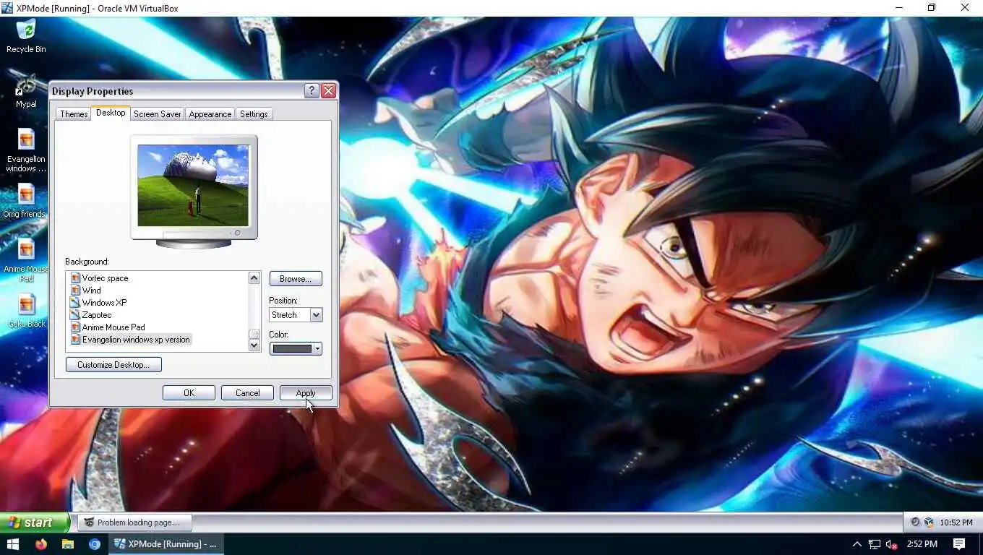The image size is (983, 555).
Task: Click the VirtualBox guest additions tray icon
Action: tap(929, 522)
